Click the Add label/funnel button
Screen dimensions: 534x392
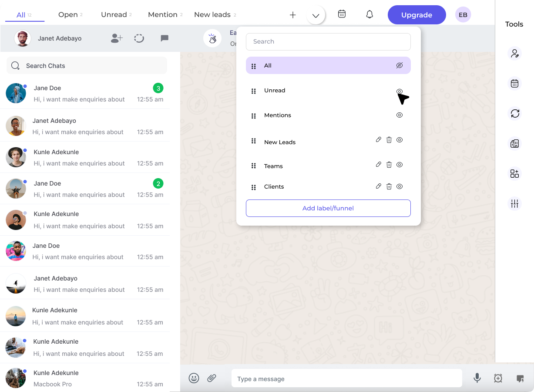point(328,208)
